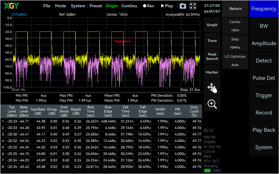Open the File menu
The width and height of the screenshot is (279, 174).
[47, 6]
